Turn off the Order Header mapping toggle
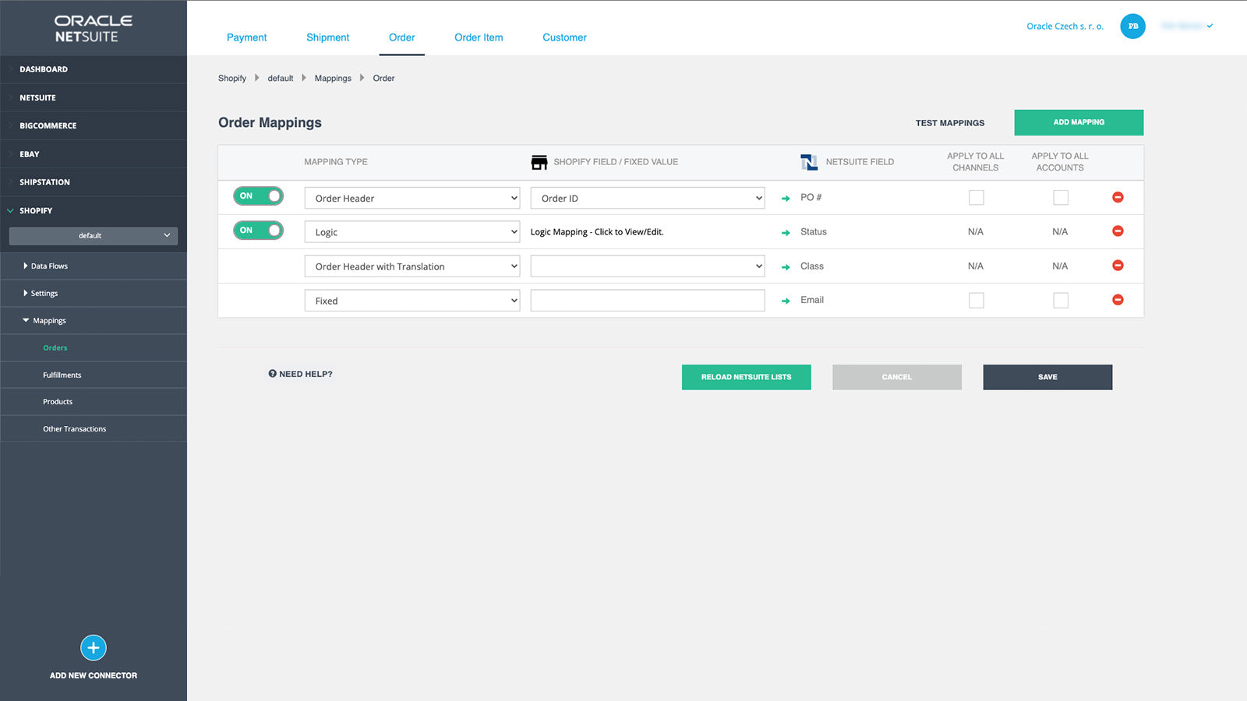The image size is (1247, 701). tap(258, 196)
